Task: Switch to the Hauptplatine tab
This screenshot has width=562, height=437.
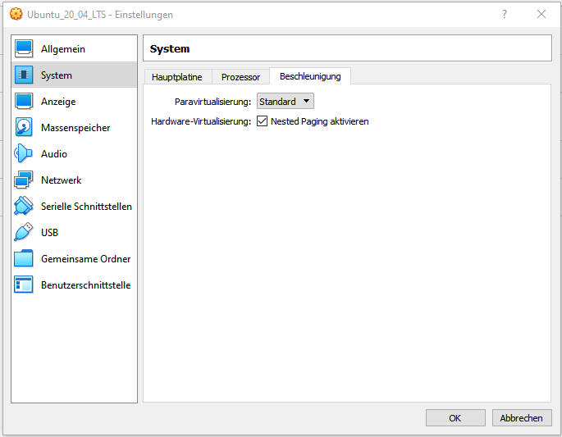Action: tap(177, 77)
